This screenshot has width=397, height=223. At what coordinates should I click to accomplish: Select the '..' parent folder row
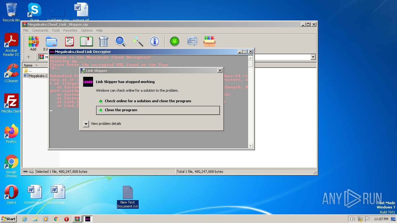30,71
